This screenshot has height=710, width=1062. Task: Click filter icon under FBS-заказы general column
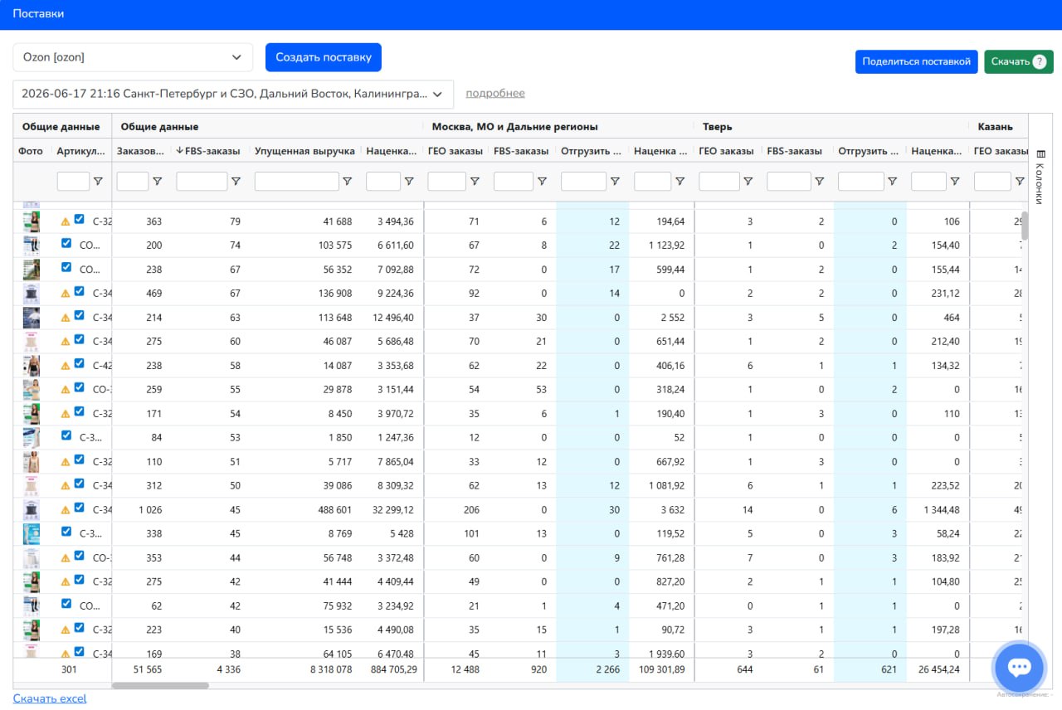[236, 182]
